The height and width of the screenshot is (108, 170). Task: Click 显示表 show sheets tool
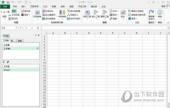26,11
